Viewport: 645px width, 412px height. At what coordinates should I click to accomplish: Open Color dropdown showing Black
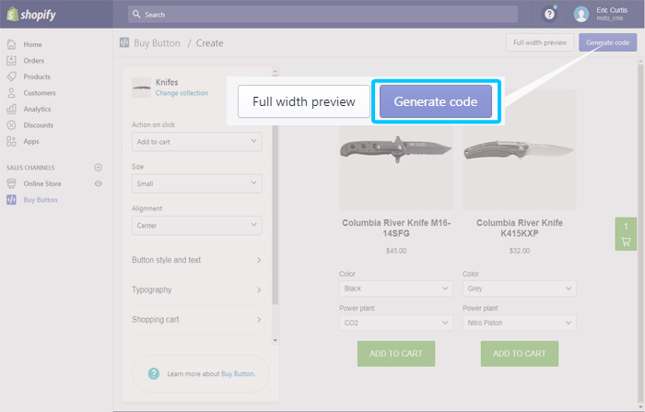(x=395, y=288)
